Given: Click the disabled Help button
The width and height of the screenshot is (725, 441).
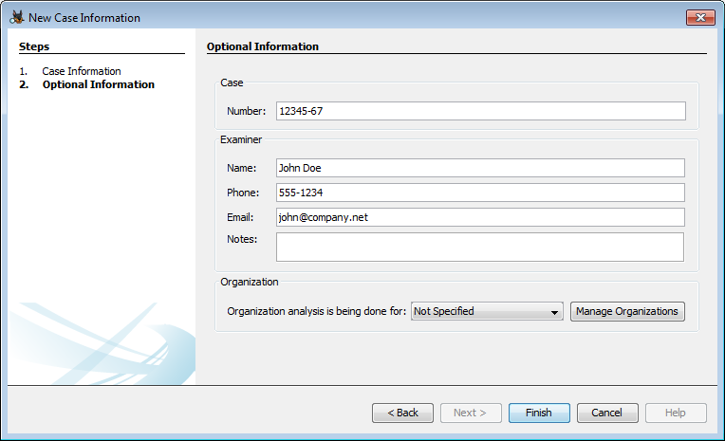Looking at the screenshot, I should tap(676, 413).
